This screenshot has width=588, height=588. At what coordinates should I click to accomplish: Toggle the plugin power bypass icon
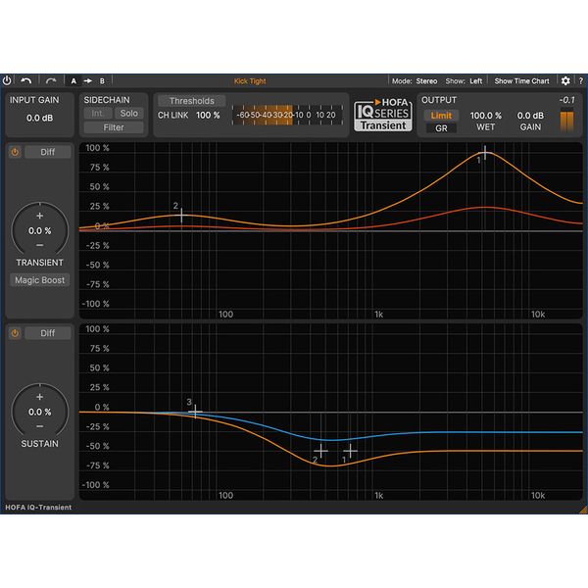click(7, 80)
